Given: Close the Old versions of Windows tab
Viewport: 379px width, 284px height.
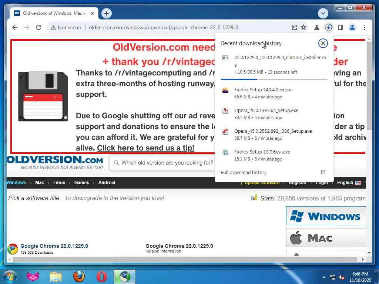Looking at the screenshot, I should coord(92,13).
